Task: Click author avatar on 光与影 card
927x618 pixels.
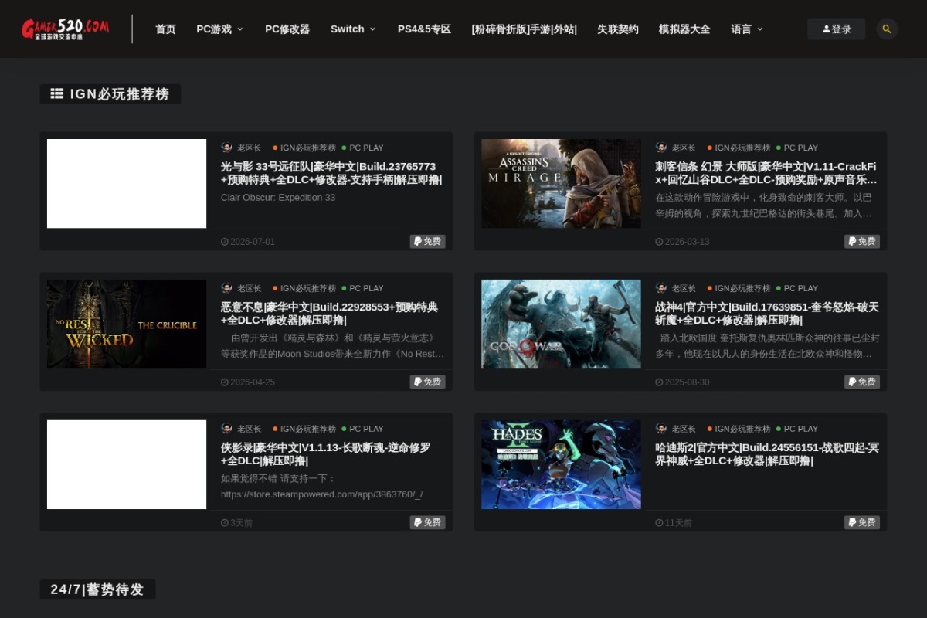Action: (x=226, y=148)
